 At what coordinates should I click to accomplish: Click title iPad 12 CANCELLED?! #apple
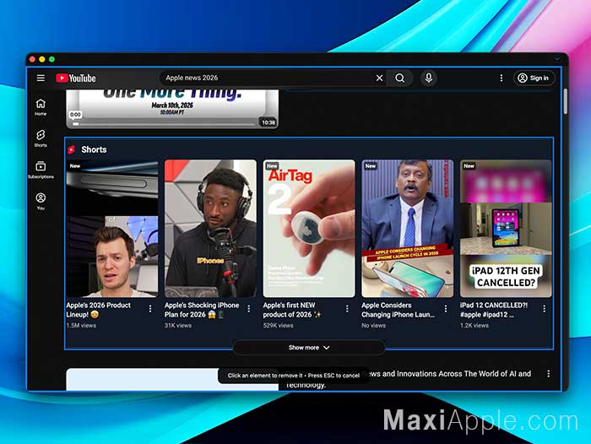click(x=494, y=310)
